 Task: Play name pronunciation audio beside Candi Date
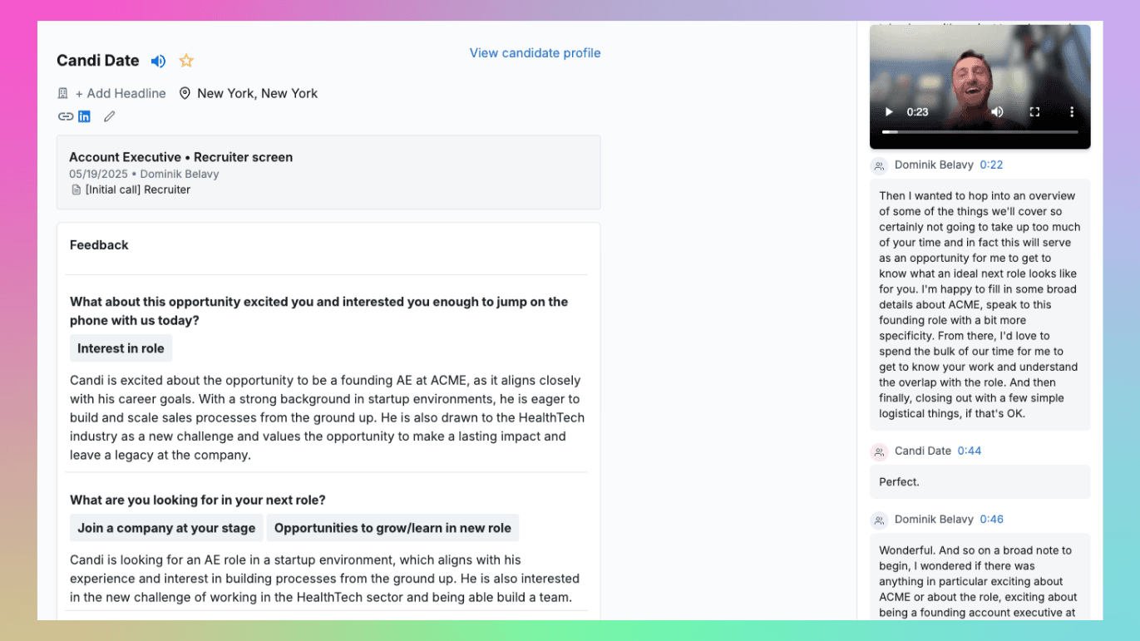click(x=158, y=61)
